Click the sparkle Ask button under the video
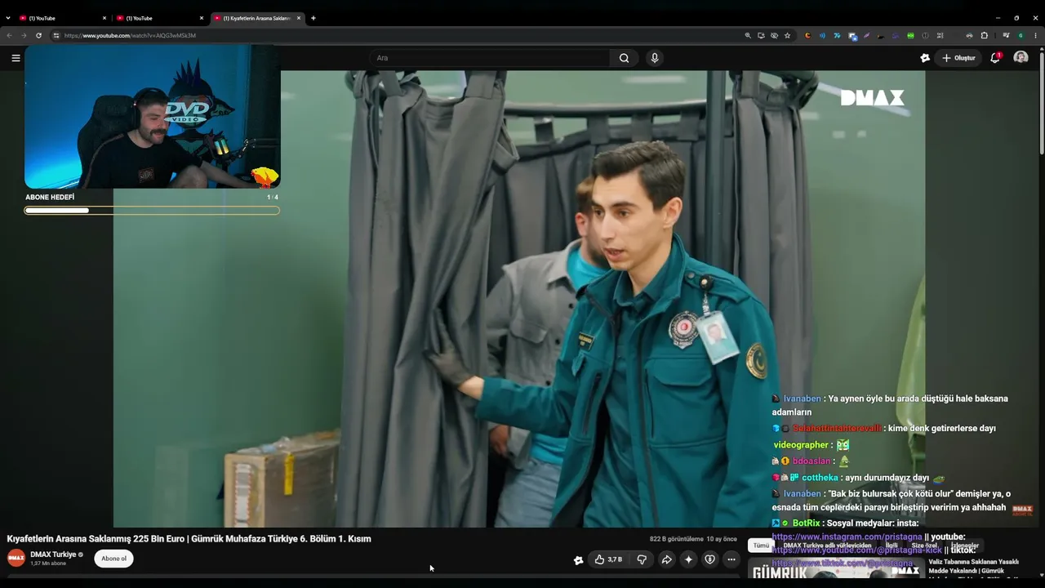1045x588 pixels. tap(688, 559)
